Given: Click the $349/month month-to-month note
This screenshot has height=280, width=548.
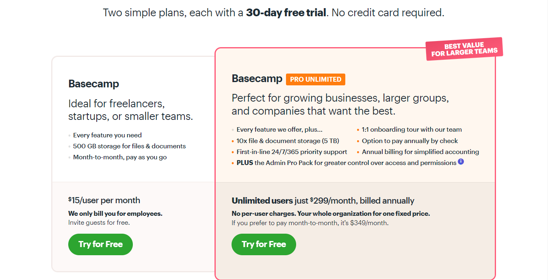Looking at the screenshot, I should click(310, 223).
